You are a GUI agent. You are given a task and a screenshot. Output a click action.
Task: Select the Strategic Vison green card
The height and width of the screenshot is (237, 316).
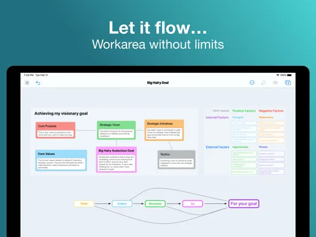tap(116, 130)
